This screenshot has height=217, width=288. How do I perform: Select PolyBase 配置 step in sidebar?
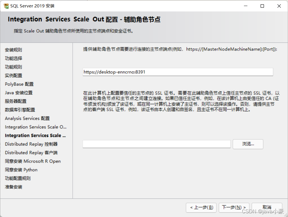(19, 84)
